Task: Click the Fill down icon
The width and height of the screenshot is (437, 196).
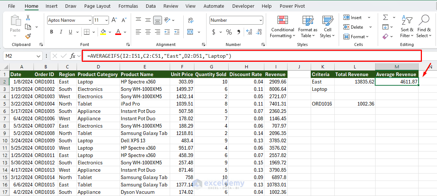Action: click(386, 27)
